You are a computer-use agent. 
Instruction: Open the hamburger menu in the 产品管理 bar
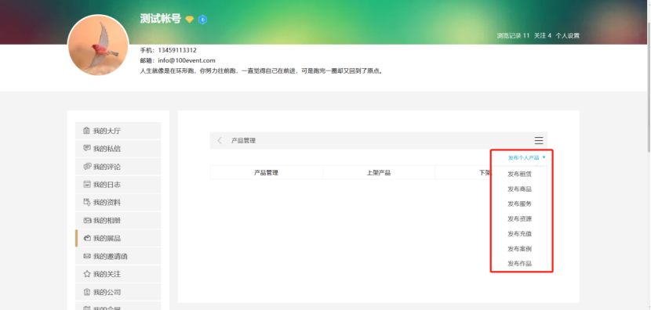pyautogui.click(x=539, y=140)
